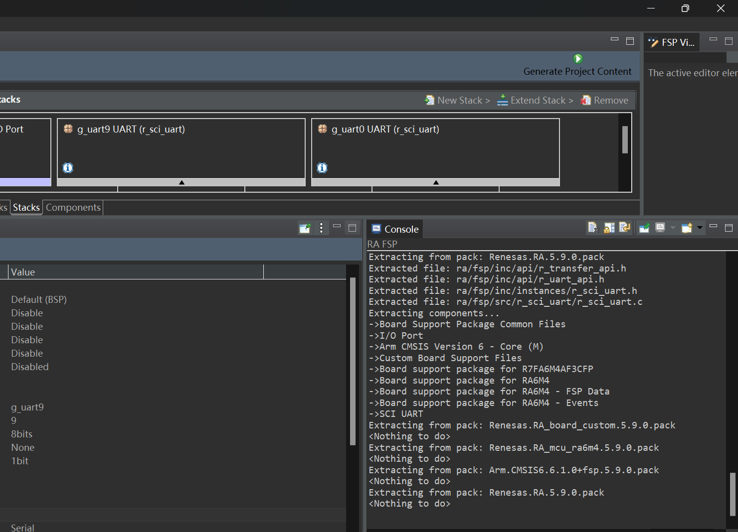Toggle Scroll Lock in the Console
Viewport: 738px width, 532px height.
(609, 228)
